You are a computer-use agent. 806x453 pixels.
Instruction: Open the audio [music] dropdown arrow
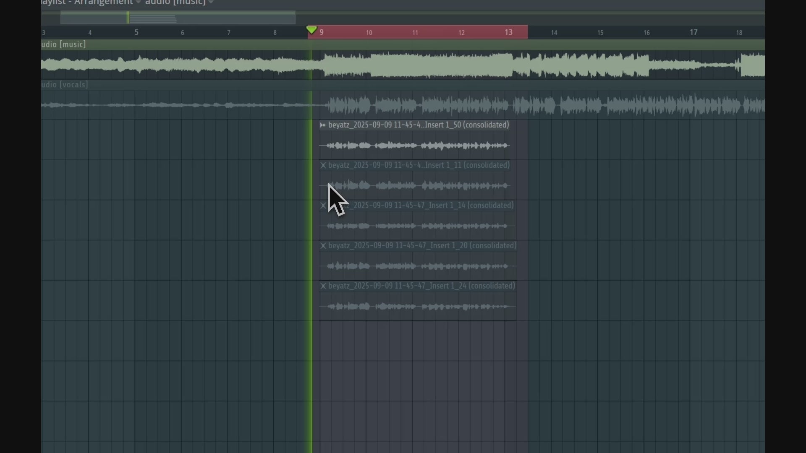(211, 3)
